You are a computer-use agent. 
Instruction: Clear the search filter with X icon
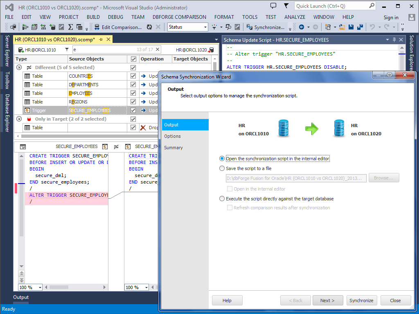(158, 49)
